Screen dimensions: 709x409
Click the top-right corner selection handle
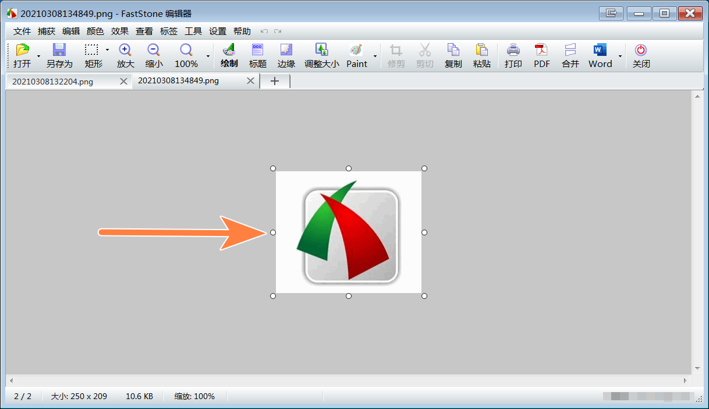[x=424, y=168]
